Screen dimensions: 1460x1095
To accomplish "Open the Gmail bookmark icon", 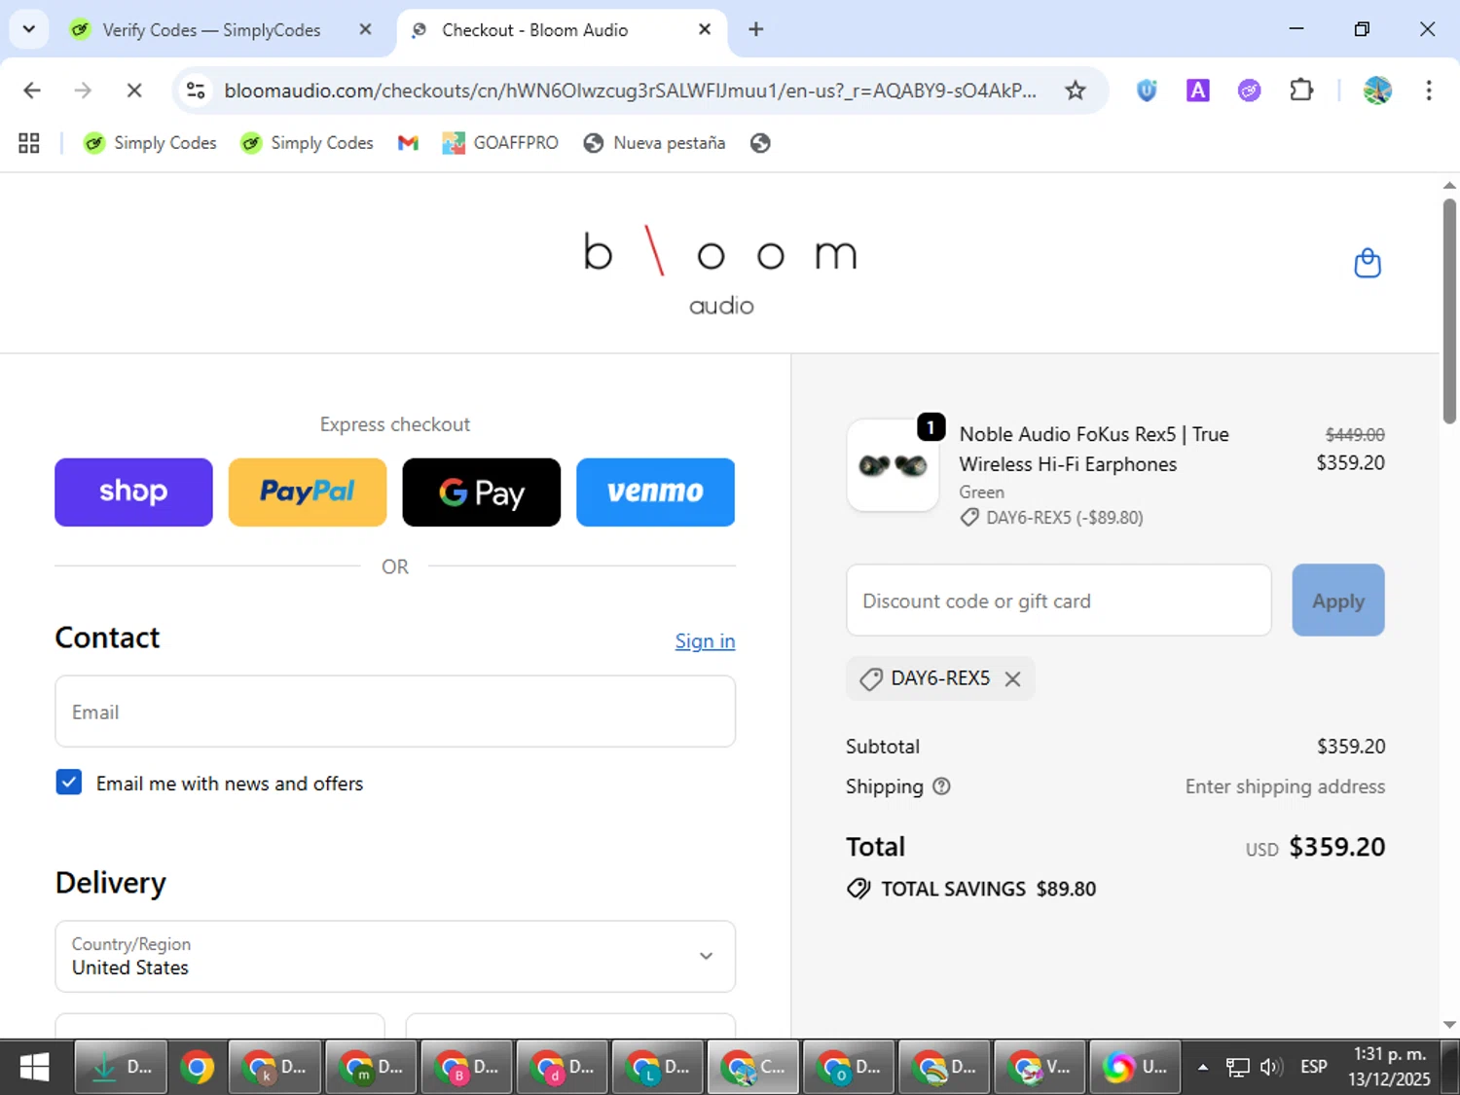I will (x=408, y=143).
